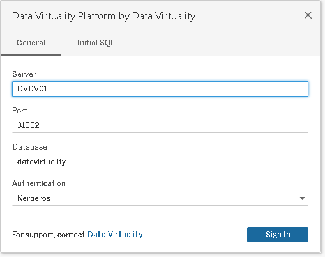
Task: Select the Kerberos value text
Action: [34, 198]
